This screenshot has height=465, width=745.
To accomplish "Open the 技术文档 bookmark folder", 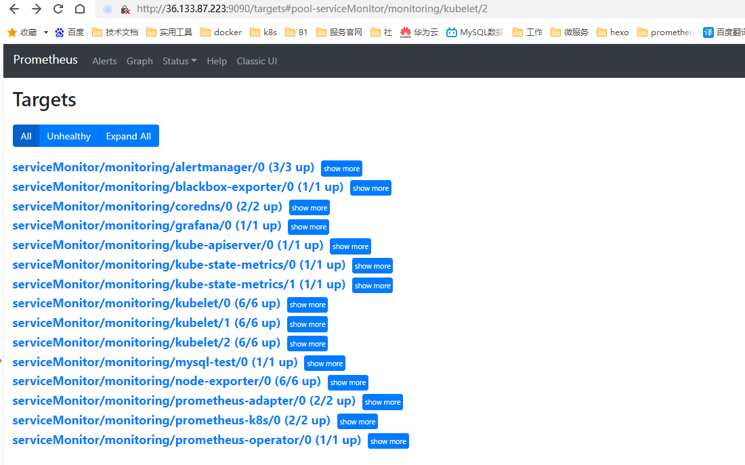I will coord(115,32).
